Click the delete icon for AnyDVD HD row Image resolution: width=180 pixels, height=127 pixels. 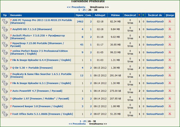(170, 29)
